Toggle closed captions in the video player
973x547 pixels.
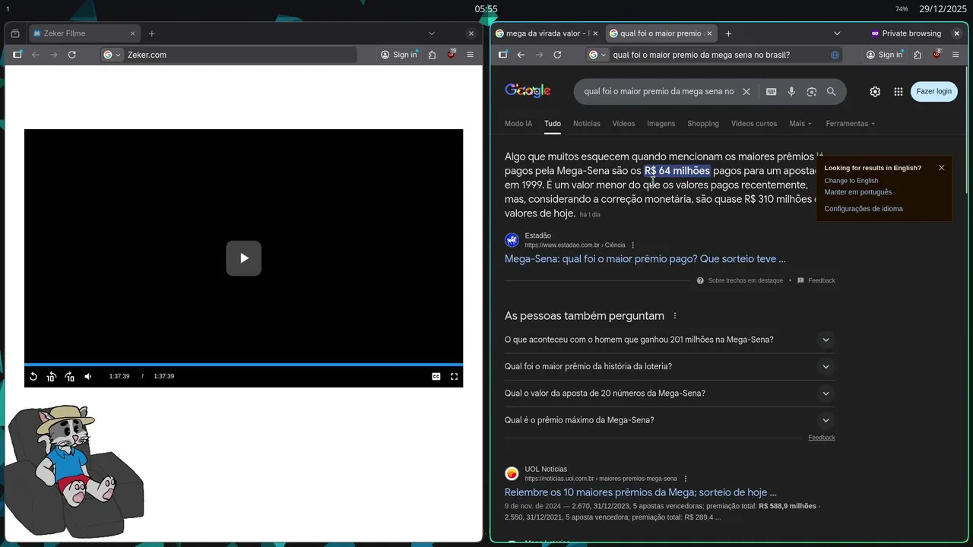click(x=436, y=376)
